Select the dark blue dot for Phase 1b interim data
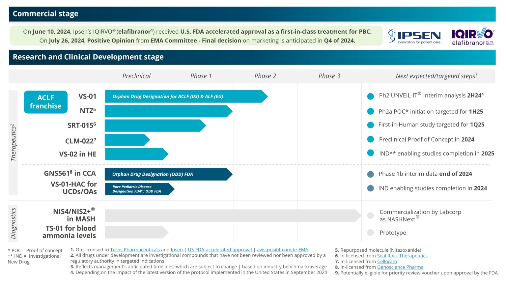This screenshot has height=284, width=506. 371,174
